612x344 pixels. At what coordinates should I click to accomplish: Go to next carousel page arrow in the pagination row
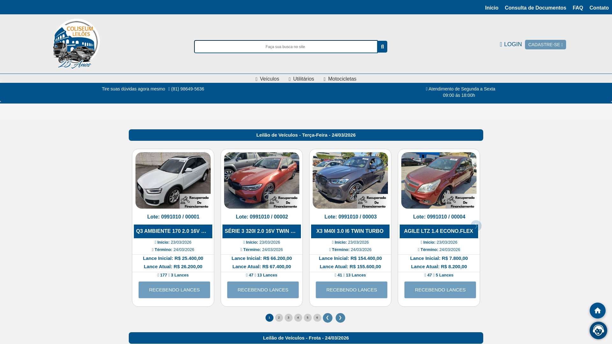[x=340, y=318]
